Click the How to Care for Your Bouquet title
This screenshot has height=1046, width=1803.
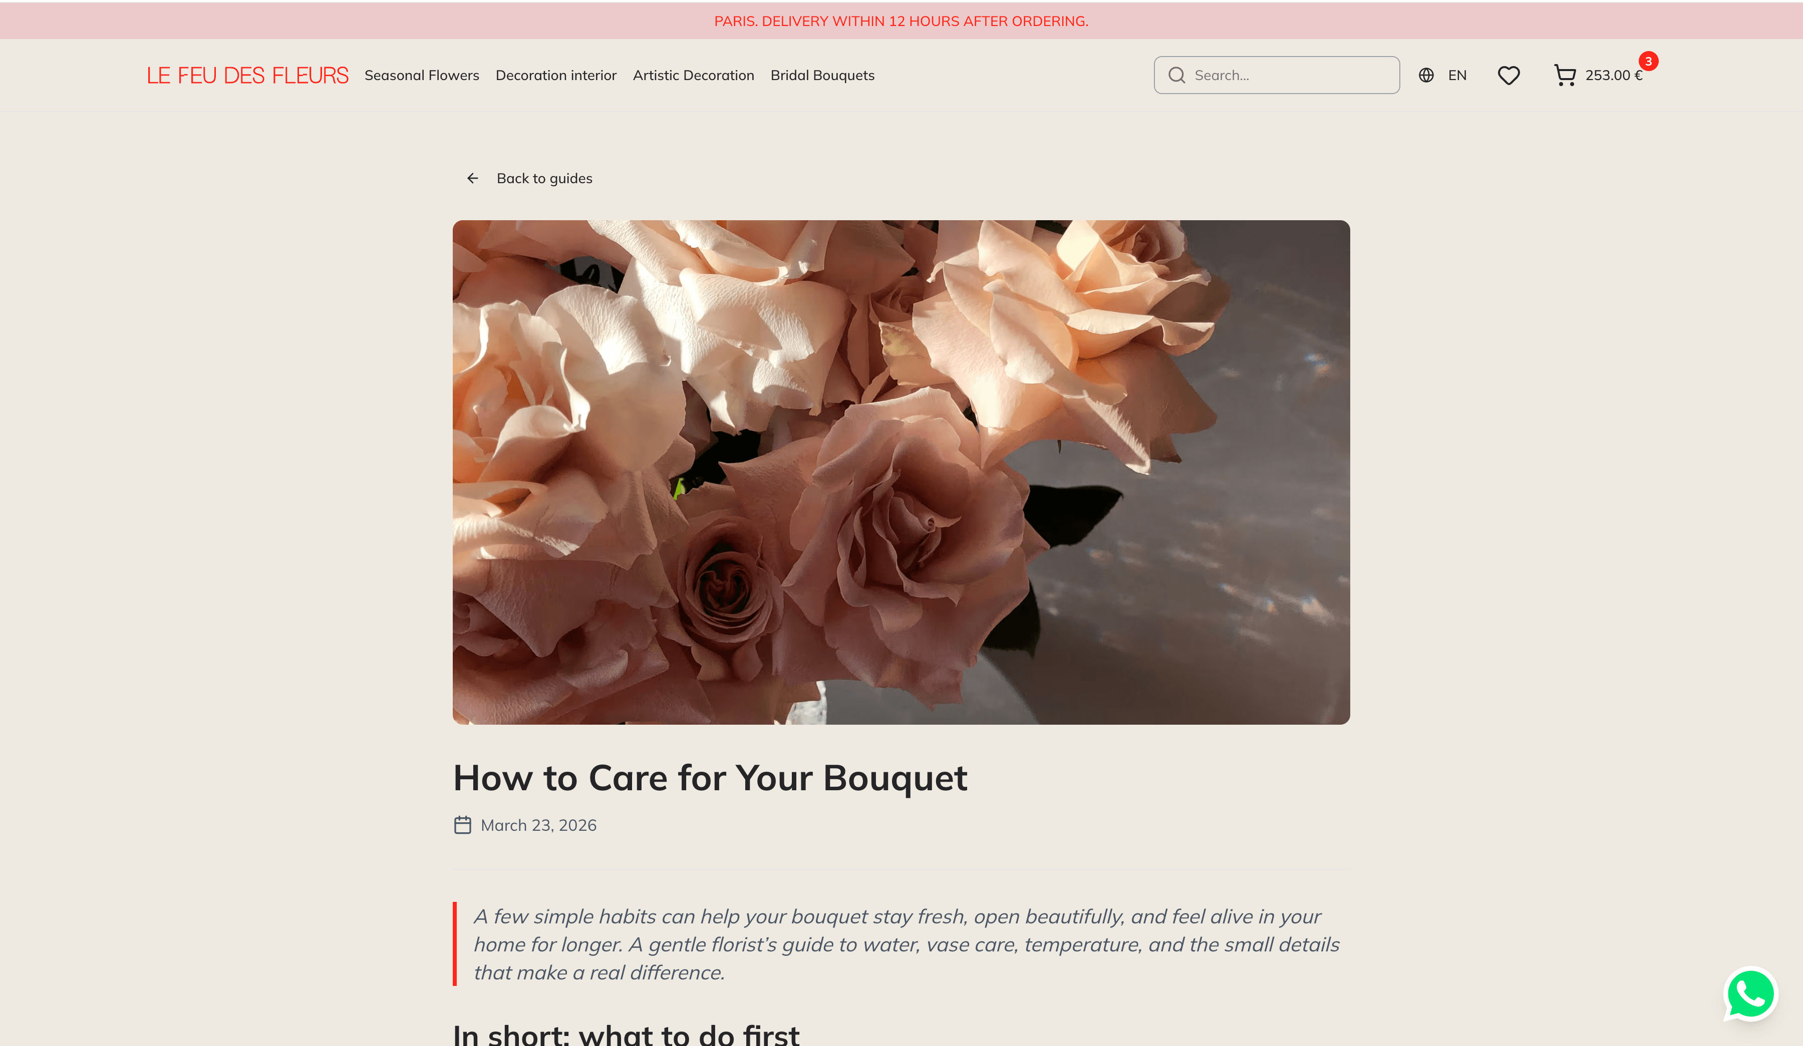(710, 778)
